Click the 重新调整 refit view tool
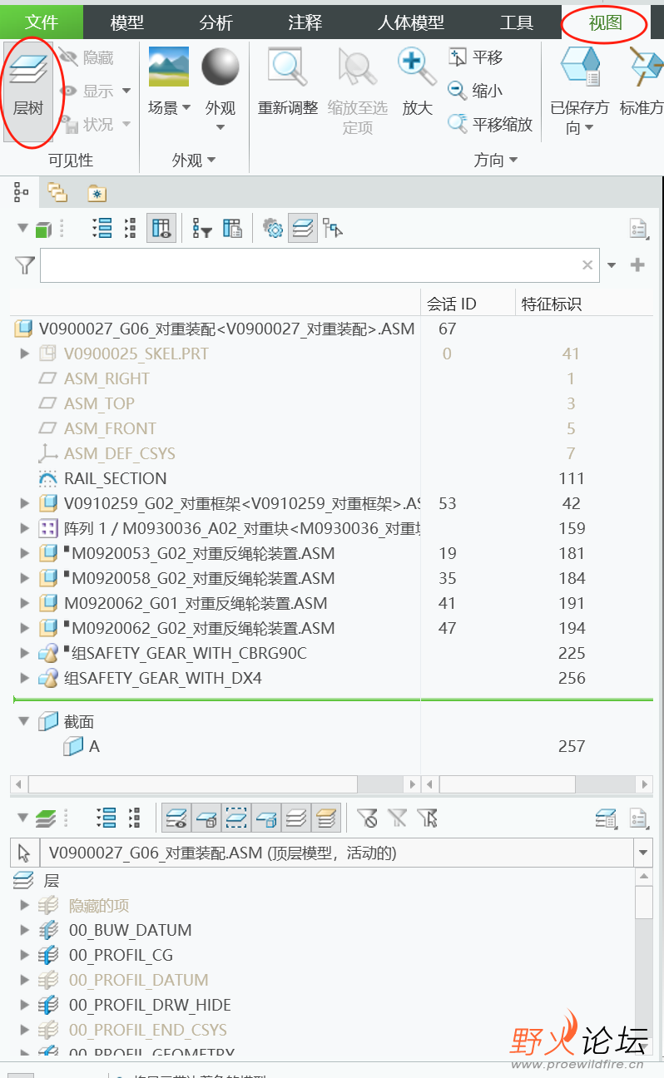The height and width of the screenshot is (1078, 664). click(x=288, y=83)
